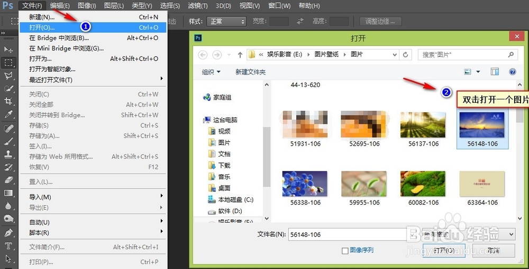
Task: Open the 图像 menu
Action: pos(87,6)
